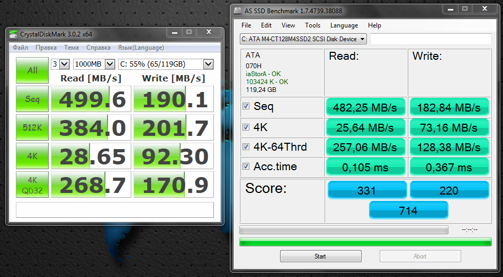Open the Tools menu in AS SSD Benchmark

[x=312, y=25]
